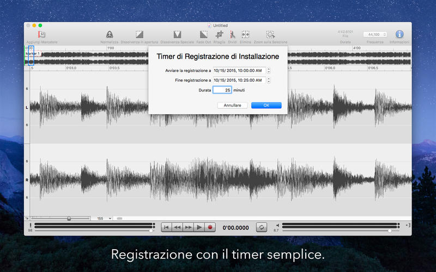Image resolution: width=436 pixels, height=272 pixels.
Task: Adjust the end time stepper arrows
Action: coord(269,80)
